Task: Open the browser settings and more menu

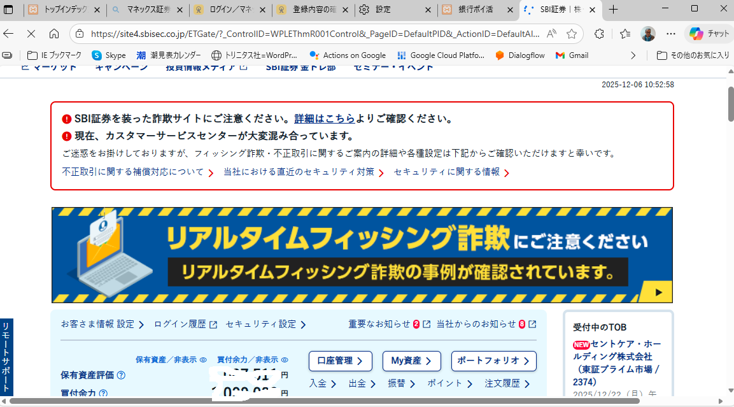Action: click(670, 34)
